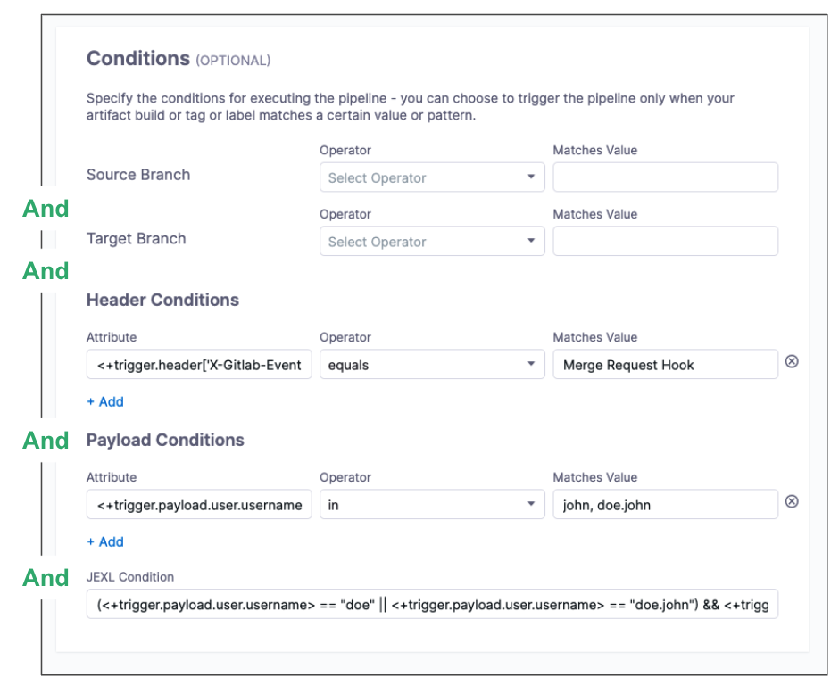Viewport: 839px width, 685px height.
Task: Click the payload operator dropdown caret
Action: (x=531, y=505)
